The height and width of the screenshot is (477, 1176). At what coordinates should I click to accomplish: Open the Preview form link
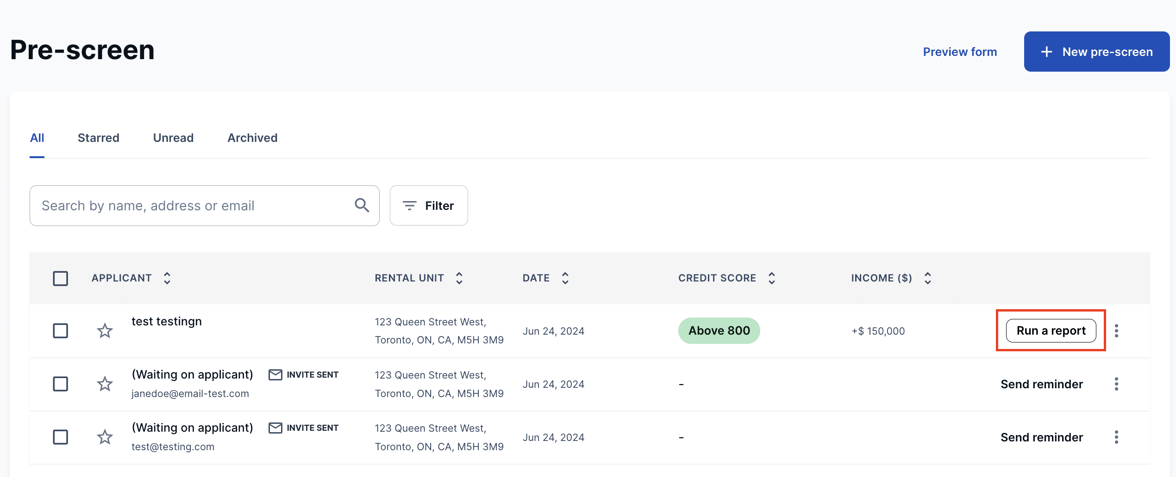[960, 52]
